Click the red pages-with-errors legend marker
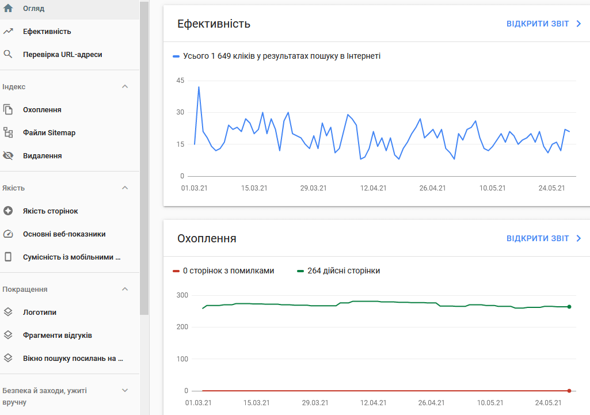This screenshot has height=415, width=590. [176, 271]
